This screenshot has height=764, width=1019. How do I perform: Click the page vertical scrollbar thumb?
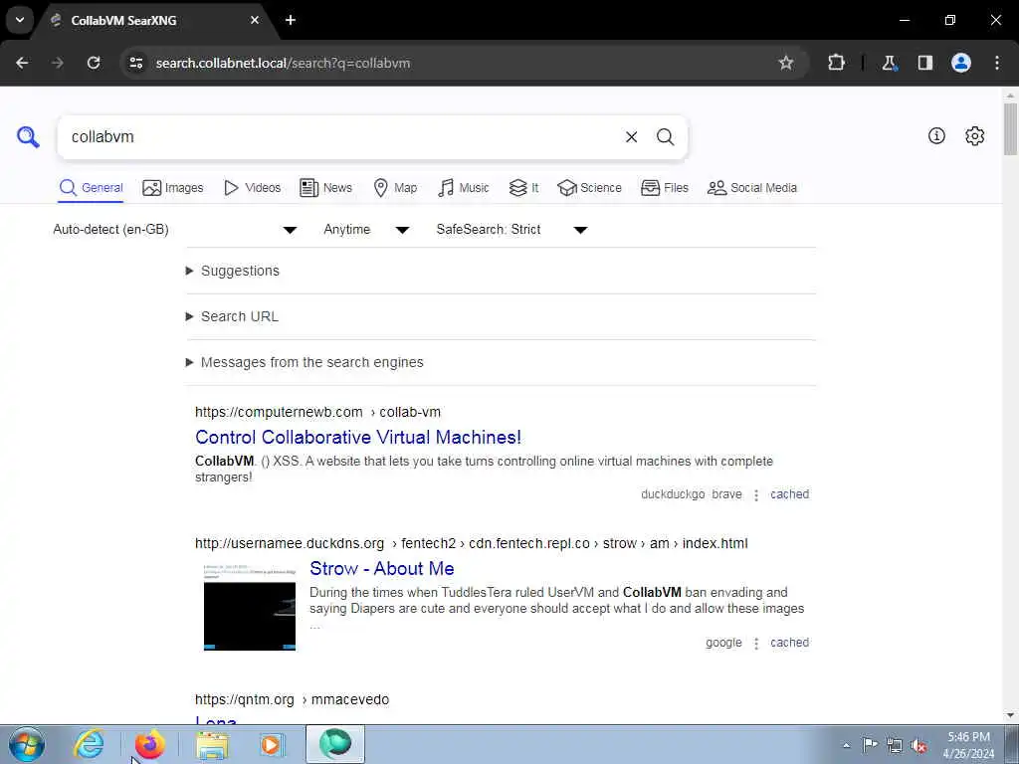point(1011,128)
